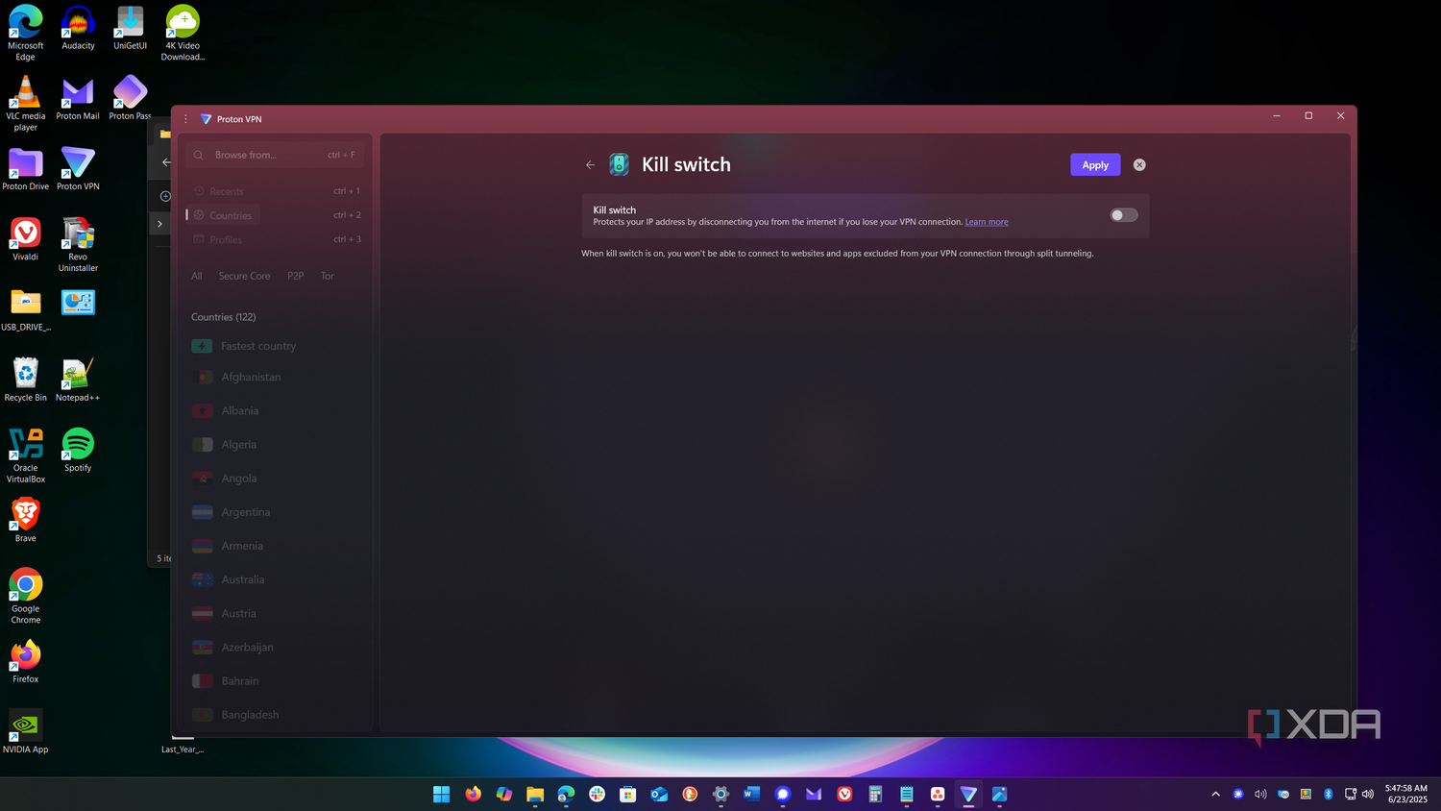The width and height of the screenshot is (1441, 811).
Task: Open File Explorer from the taskbar
Action: point(535,794)
